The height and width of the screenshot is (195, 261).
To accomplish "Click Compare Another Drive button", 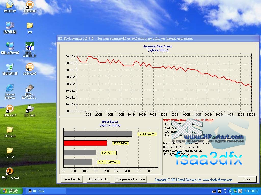I will [x=131, y=179].
